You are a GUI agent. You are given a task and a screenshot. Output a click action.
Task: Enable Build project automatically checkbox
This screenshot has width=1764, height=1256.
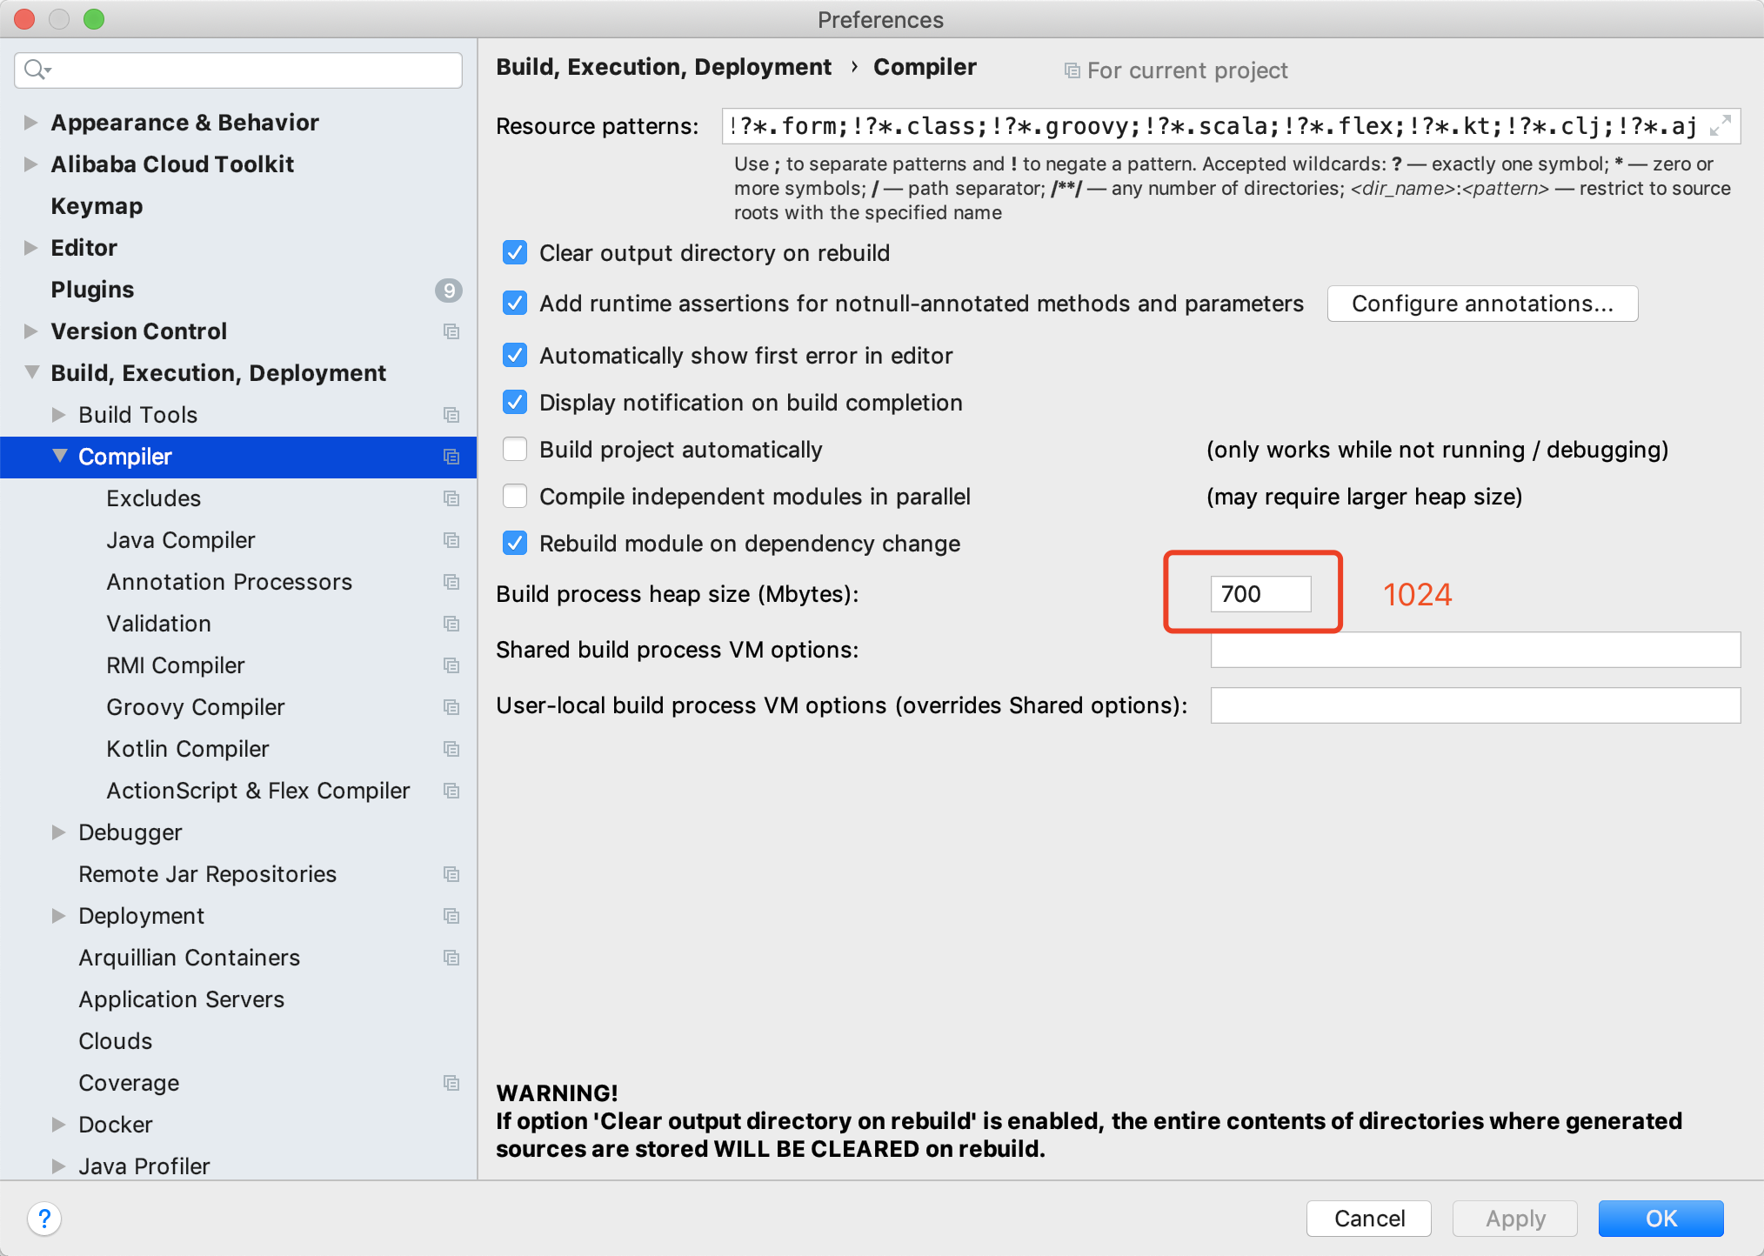tap(515, 450)
